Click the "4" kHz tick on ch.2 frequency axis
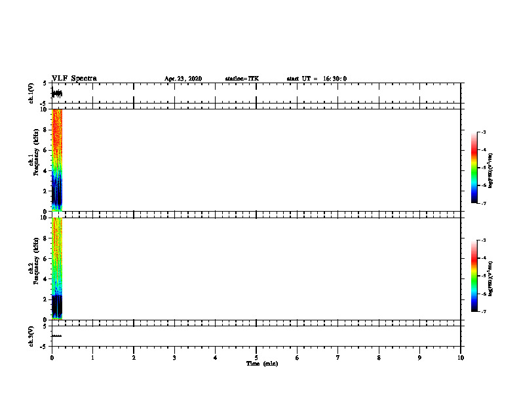Image resolution: width=519 pixels, height=401 pixels. [45, 279]
